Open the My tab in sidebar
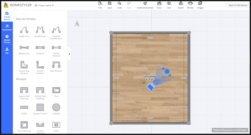The width and height of the screenshot is (251, 135). [7, 51]
